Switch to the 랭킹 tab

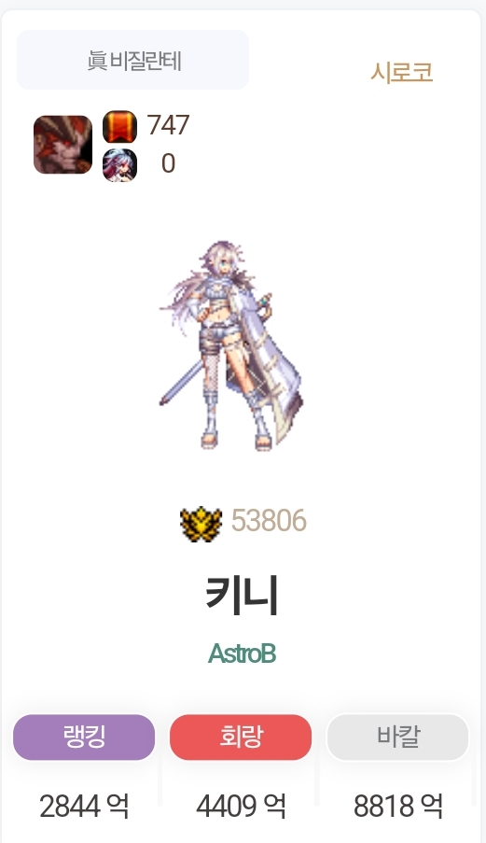tap(84, 738)
